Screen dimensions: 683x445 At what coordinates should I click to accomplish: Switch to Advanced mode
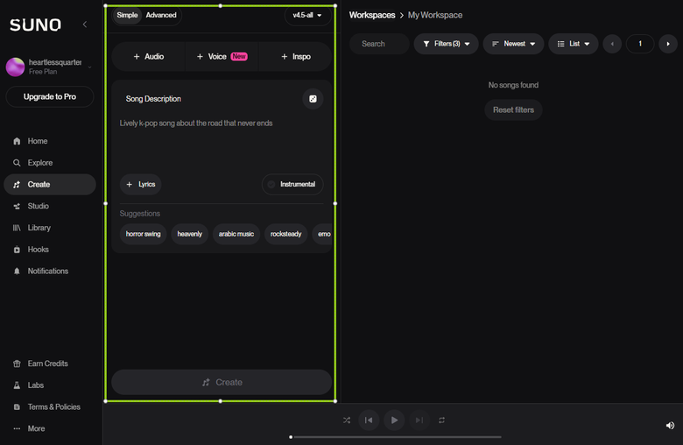click(x=161, y=15)
